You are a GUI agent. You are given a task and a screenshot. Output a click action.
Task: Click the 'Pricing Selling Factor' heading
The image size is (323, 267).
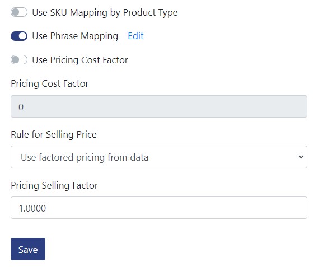click(54, 185)
